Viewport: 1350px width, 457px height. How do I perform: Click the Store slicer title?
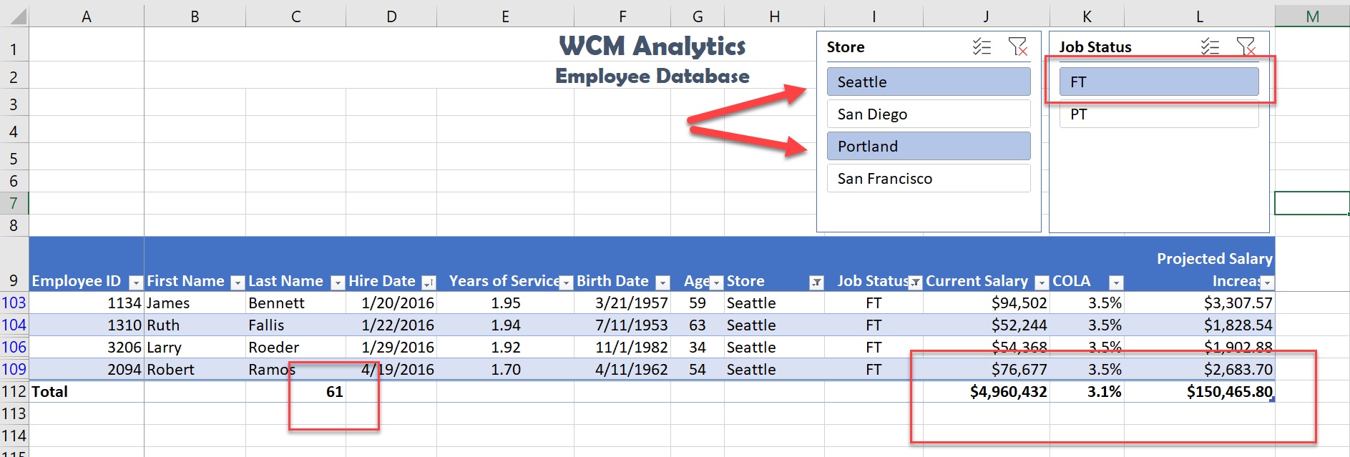[846, 47]
